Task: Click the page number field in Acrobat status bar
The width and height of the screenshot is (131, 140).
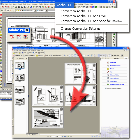Action: point(56,136)
